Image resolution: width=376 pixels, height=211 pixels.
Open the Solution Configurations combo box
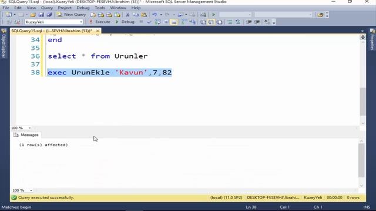[x=235, y=15]
